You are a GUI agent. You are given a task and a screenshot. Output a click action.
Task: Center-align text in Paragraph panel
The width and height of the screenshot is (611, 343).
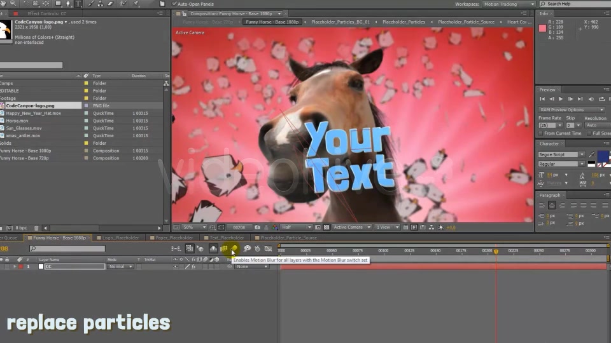point(552,205)
